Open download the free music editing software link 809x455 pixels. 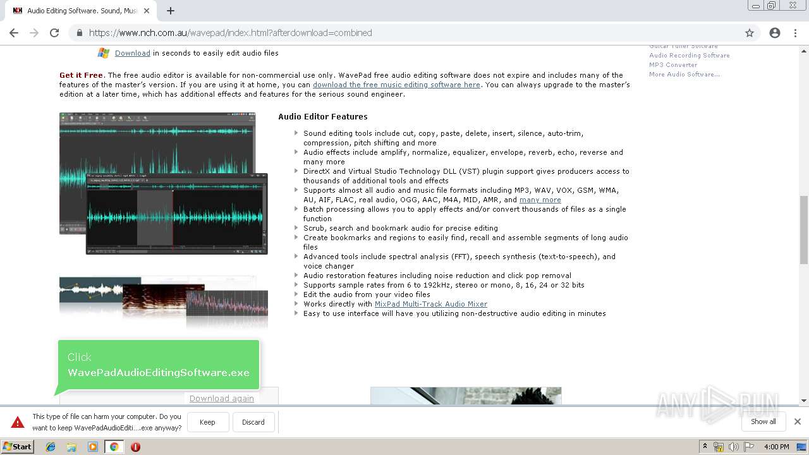coord(396,85)
